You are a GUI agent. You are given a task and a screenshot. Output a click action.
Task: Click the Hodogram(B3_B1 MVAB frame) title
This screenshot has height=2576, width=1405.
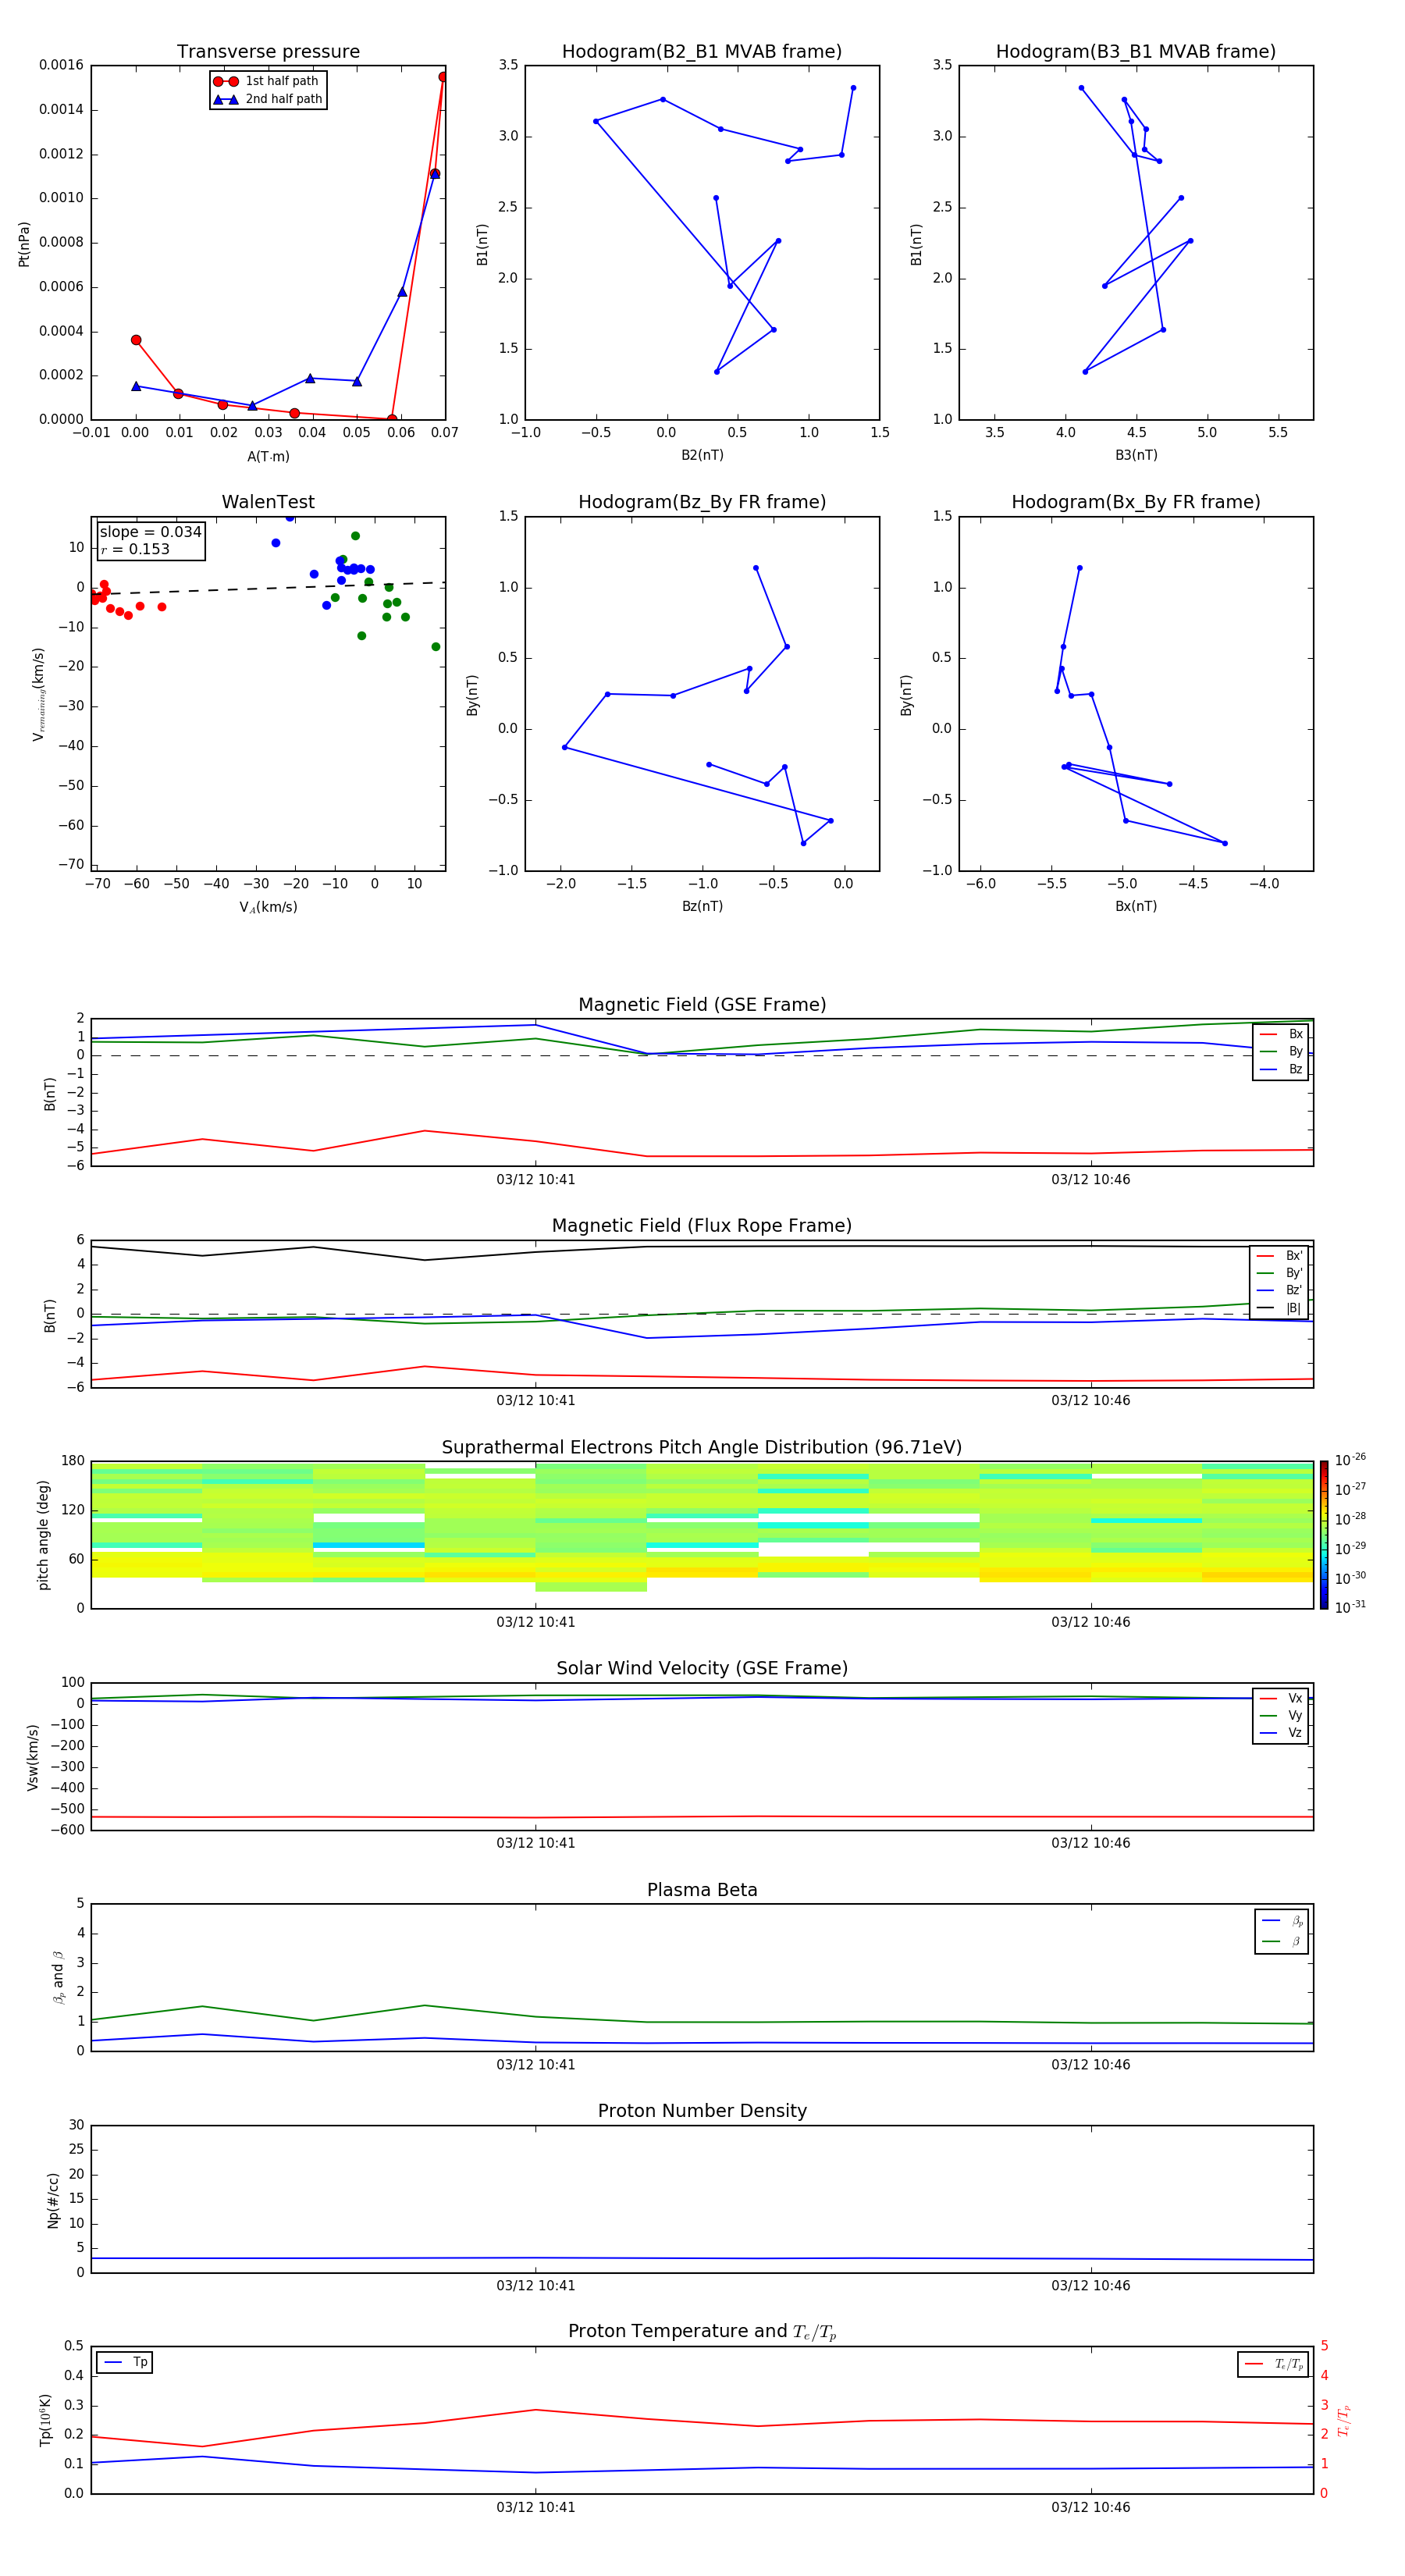pos(1135,52)
